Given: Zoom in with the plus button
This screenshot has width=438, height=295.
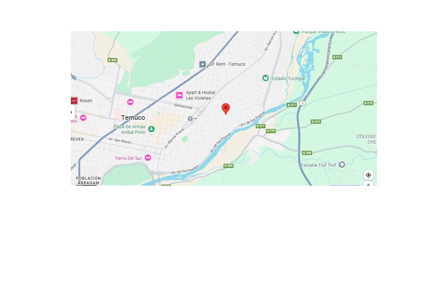Looking at the screenshot, I should click(368, 185).
